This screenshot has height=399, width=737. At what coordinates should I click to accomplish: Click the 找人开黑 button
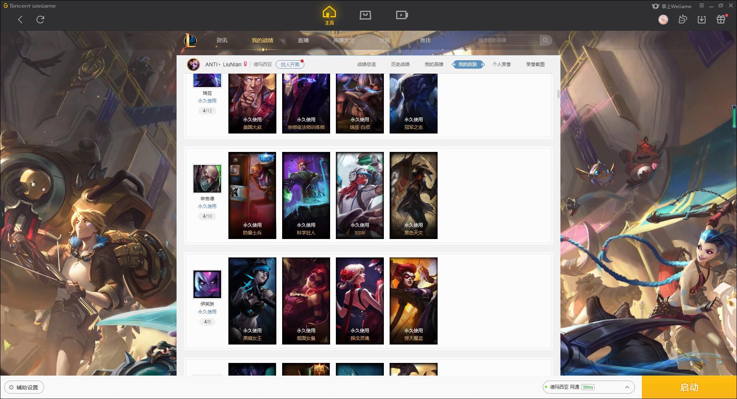[x=290, y=64]
